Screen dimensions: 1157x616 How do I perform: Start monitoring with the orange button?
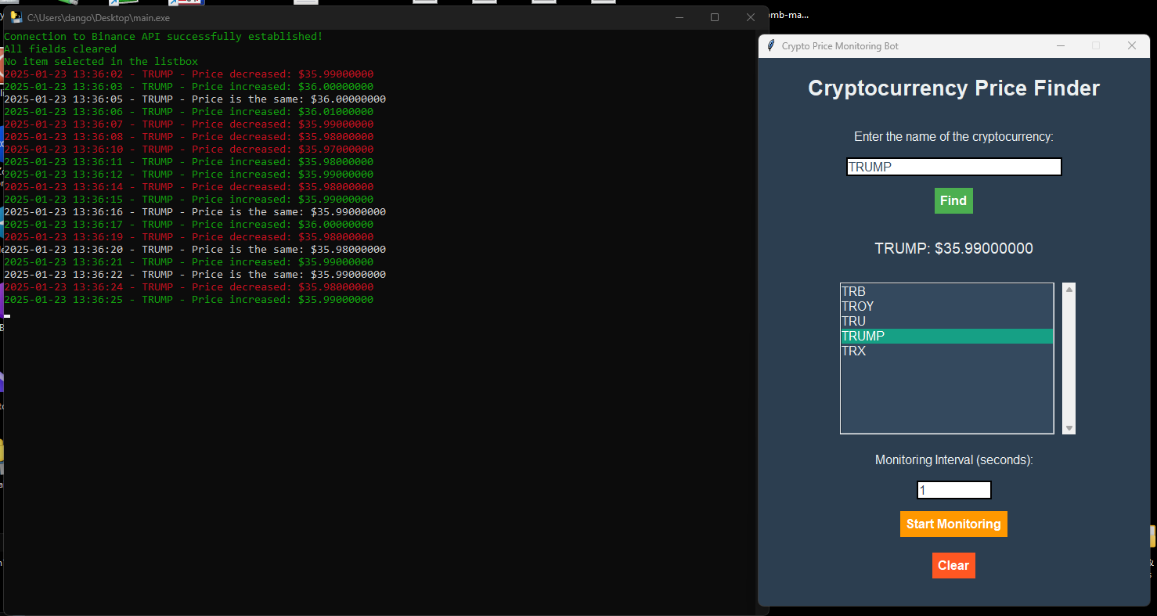(x=953, y=524)
